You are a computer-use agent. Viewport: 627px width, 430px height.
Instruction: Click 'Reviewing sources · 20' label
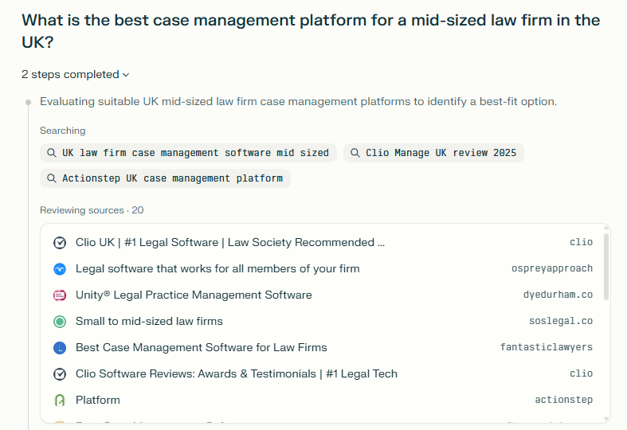(x=92, y=210)
